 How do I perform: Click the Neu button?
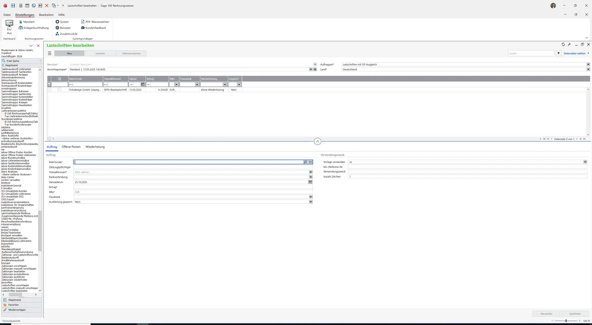[x=70, y=53]
